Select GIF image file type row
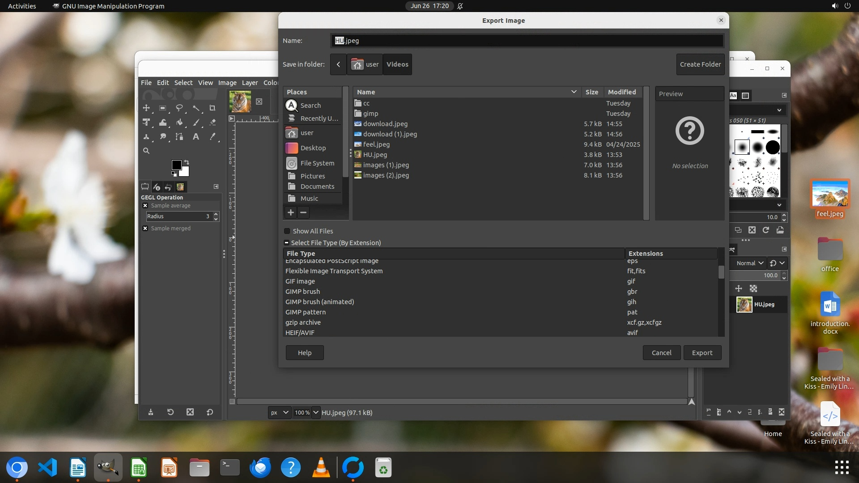The width and height of the screenshot is (859, 483). [300, 281]
